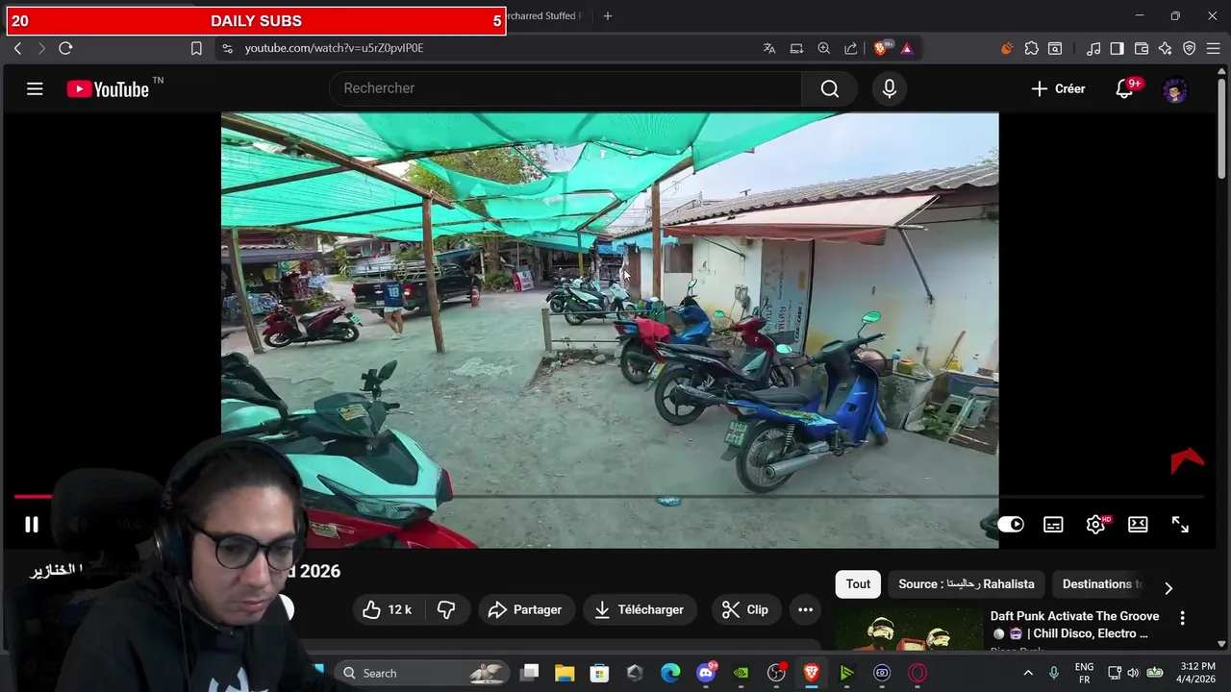The image size is (1231, 692).
Task: Select the Source Rahalista chip
Action: [967, 584]
